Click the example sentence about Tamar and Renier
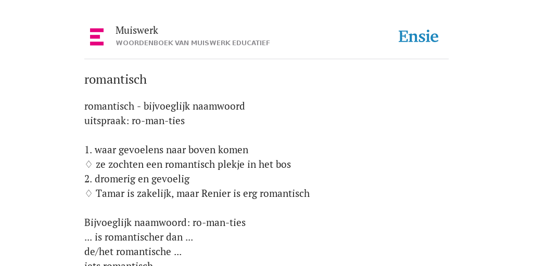The height and width of the screenshot is (266, 533). point(202,193)
